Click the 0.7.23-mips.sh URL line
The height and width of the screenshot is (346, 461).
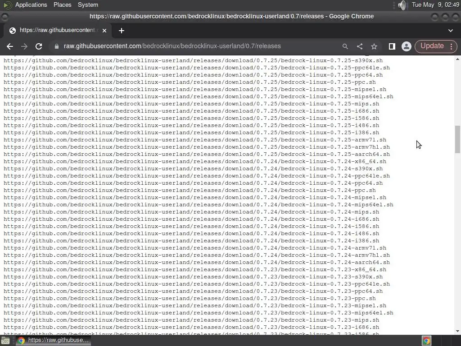[191, 320]
